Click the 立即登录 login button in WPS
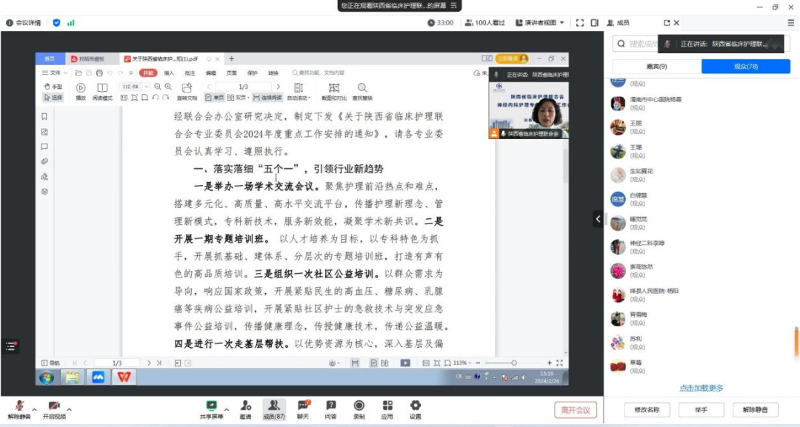800x427 pixels. (x=512, y=58)
